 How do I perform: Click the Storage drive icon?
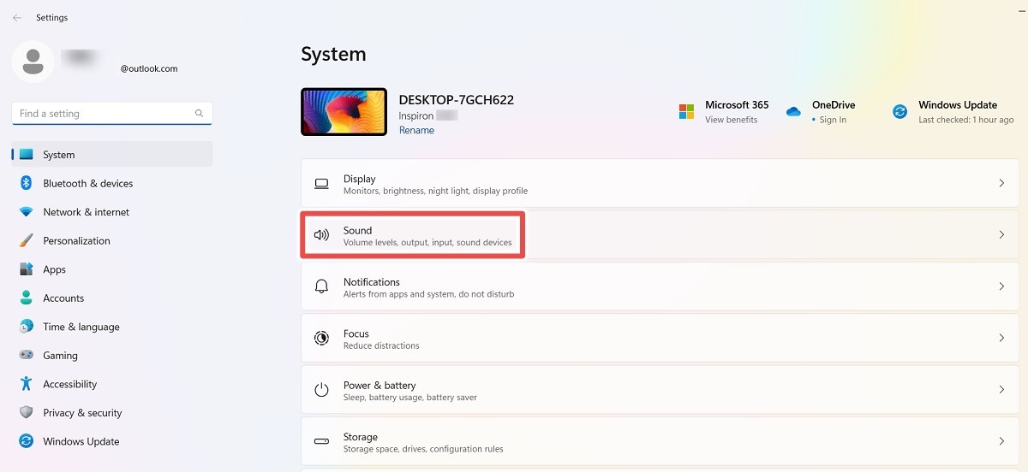pyautogui.click(x=321, y=441)
